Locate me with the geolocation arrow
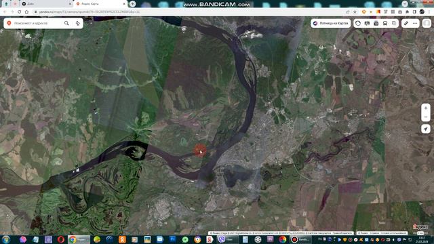Viewport: 434px width, 244px height. 426,129
